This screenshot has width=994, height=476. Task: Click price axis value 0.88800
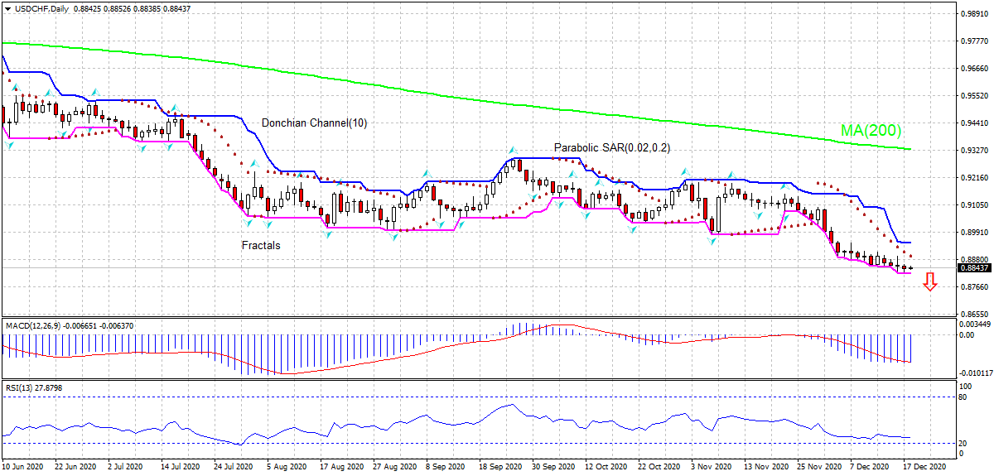pyautogui.click(x=974, y=259)
